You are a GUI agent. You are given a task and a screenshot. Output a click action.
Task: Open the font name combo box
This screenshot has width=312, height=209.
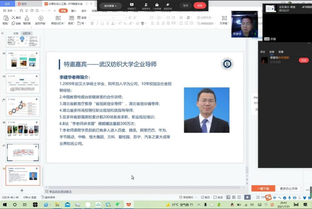pyautogui.click(x=101, y=18)
